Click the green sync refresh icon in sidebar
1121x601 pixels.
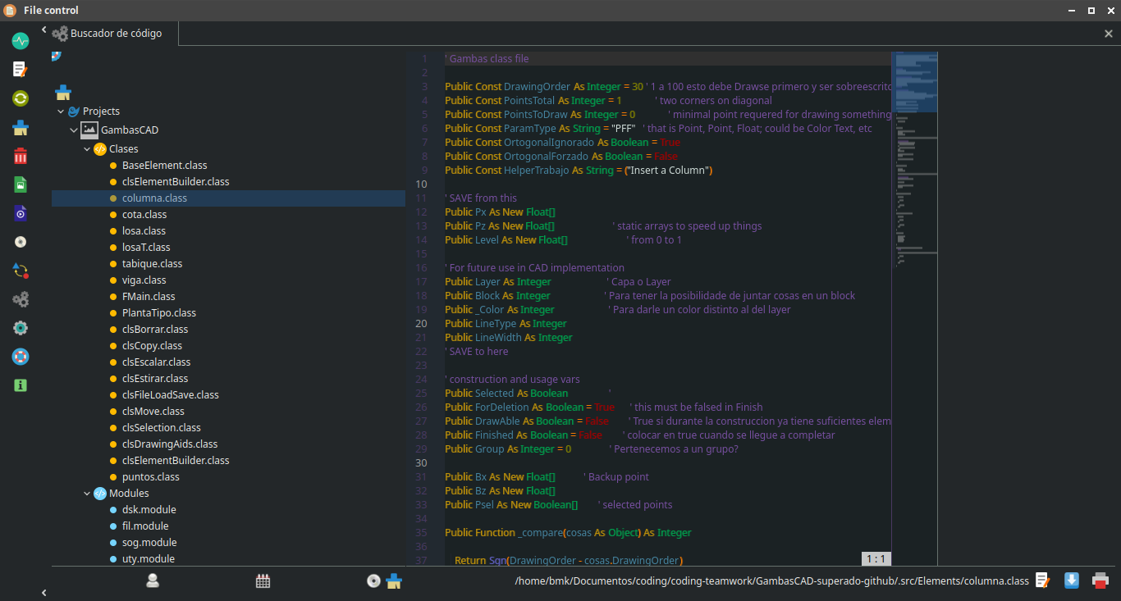pos(21,98)
